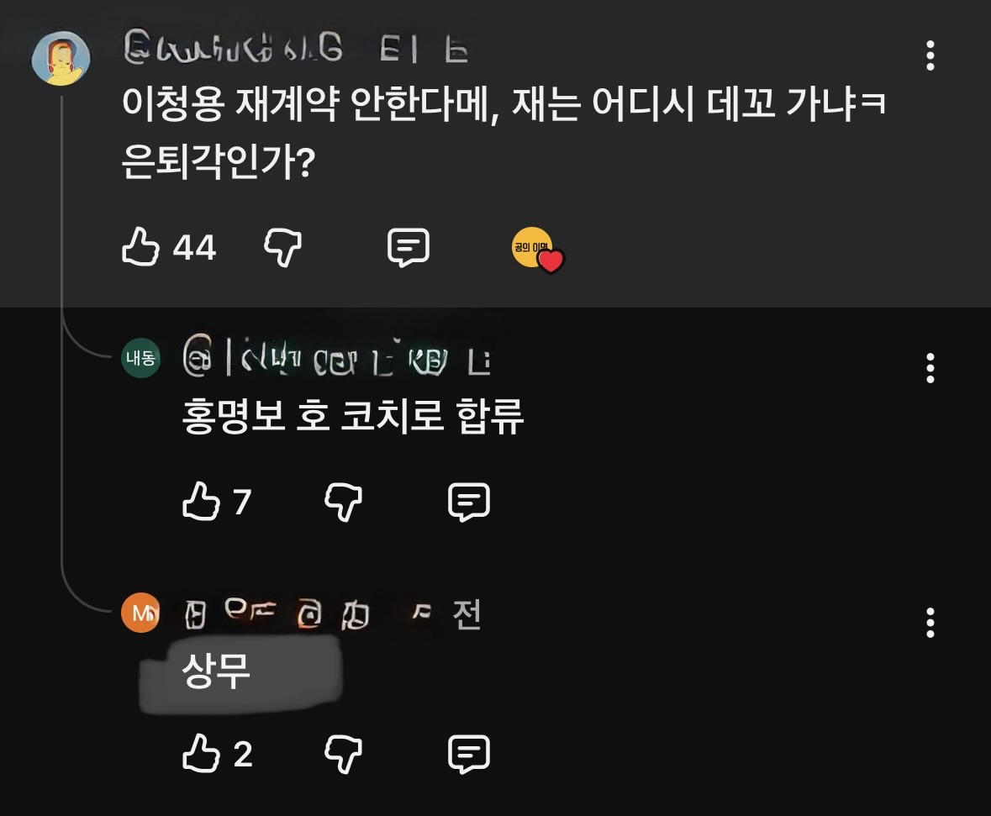Click the username above '홍명보 호 코치로 합류'
The height and width of the screenshot is (816, 991).
coord(336,361)
